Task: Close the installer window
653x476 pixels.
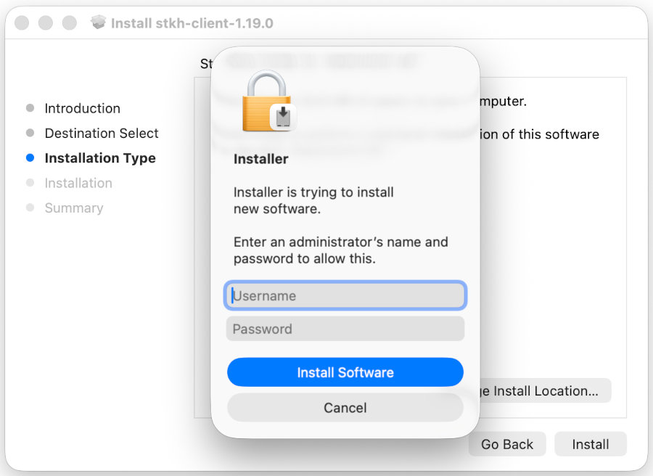Action: coord(22,23)
